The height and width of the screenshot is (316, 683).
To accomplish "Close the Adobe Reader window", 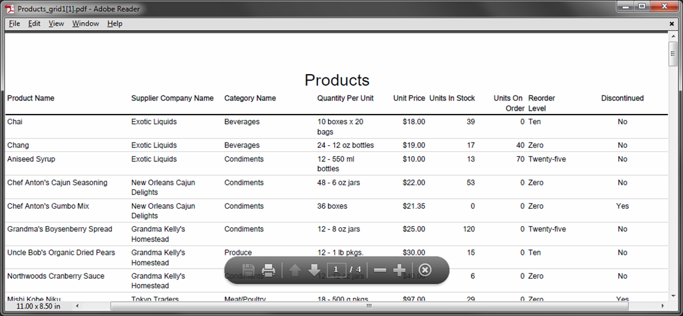I will point(665,7).
